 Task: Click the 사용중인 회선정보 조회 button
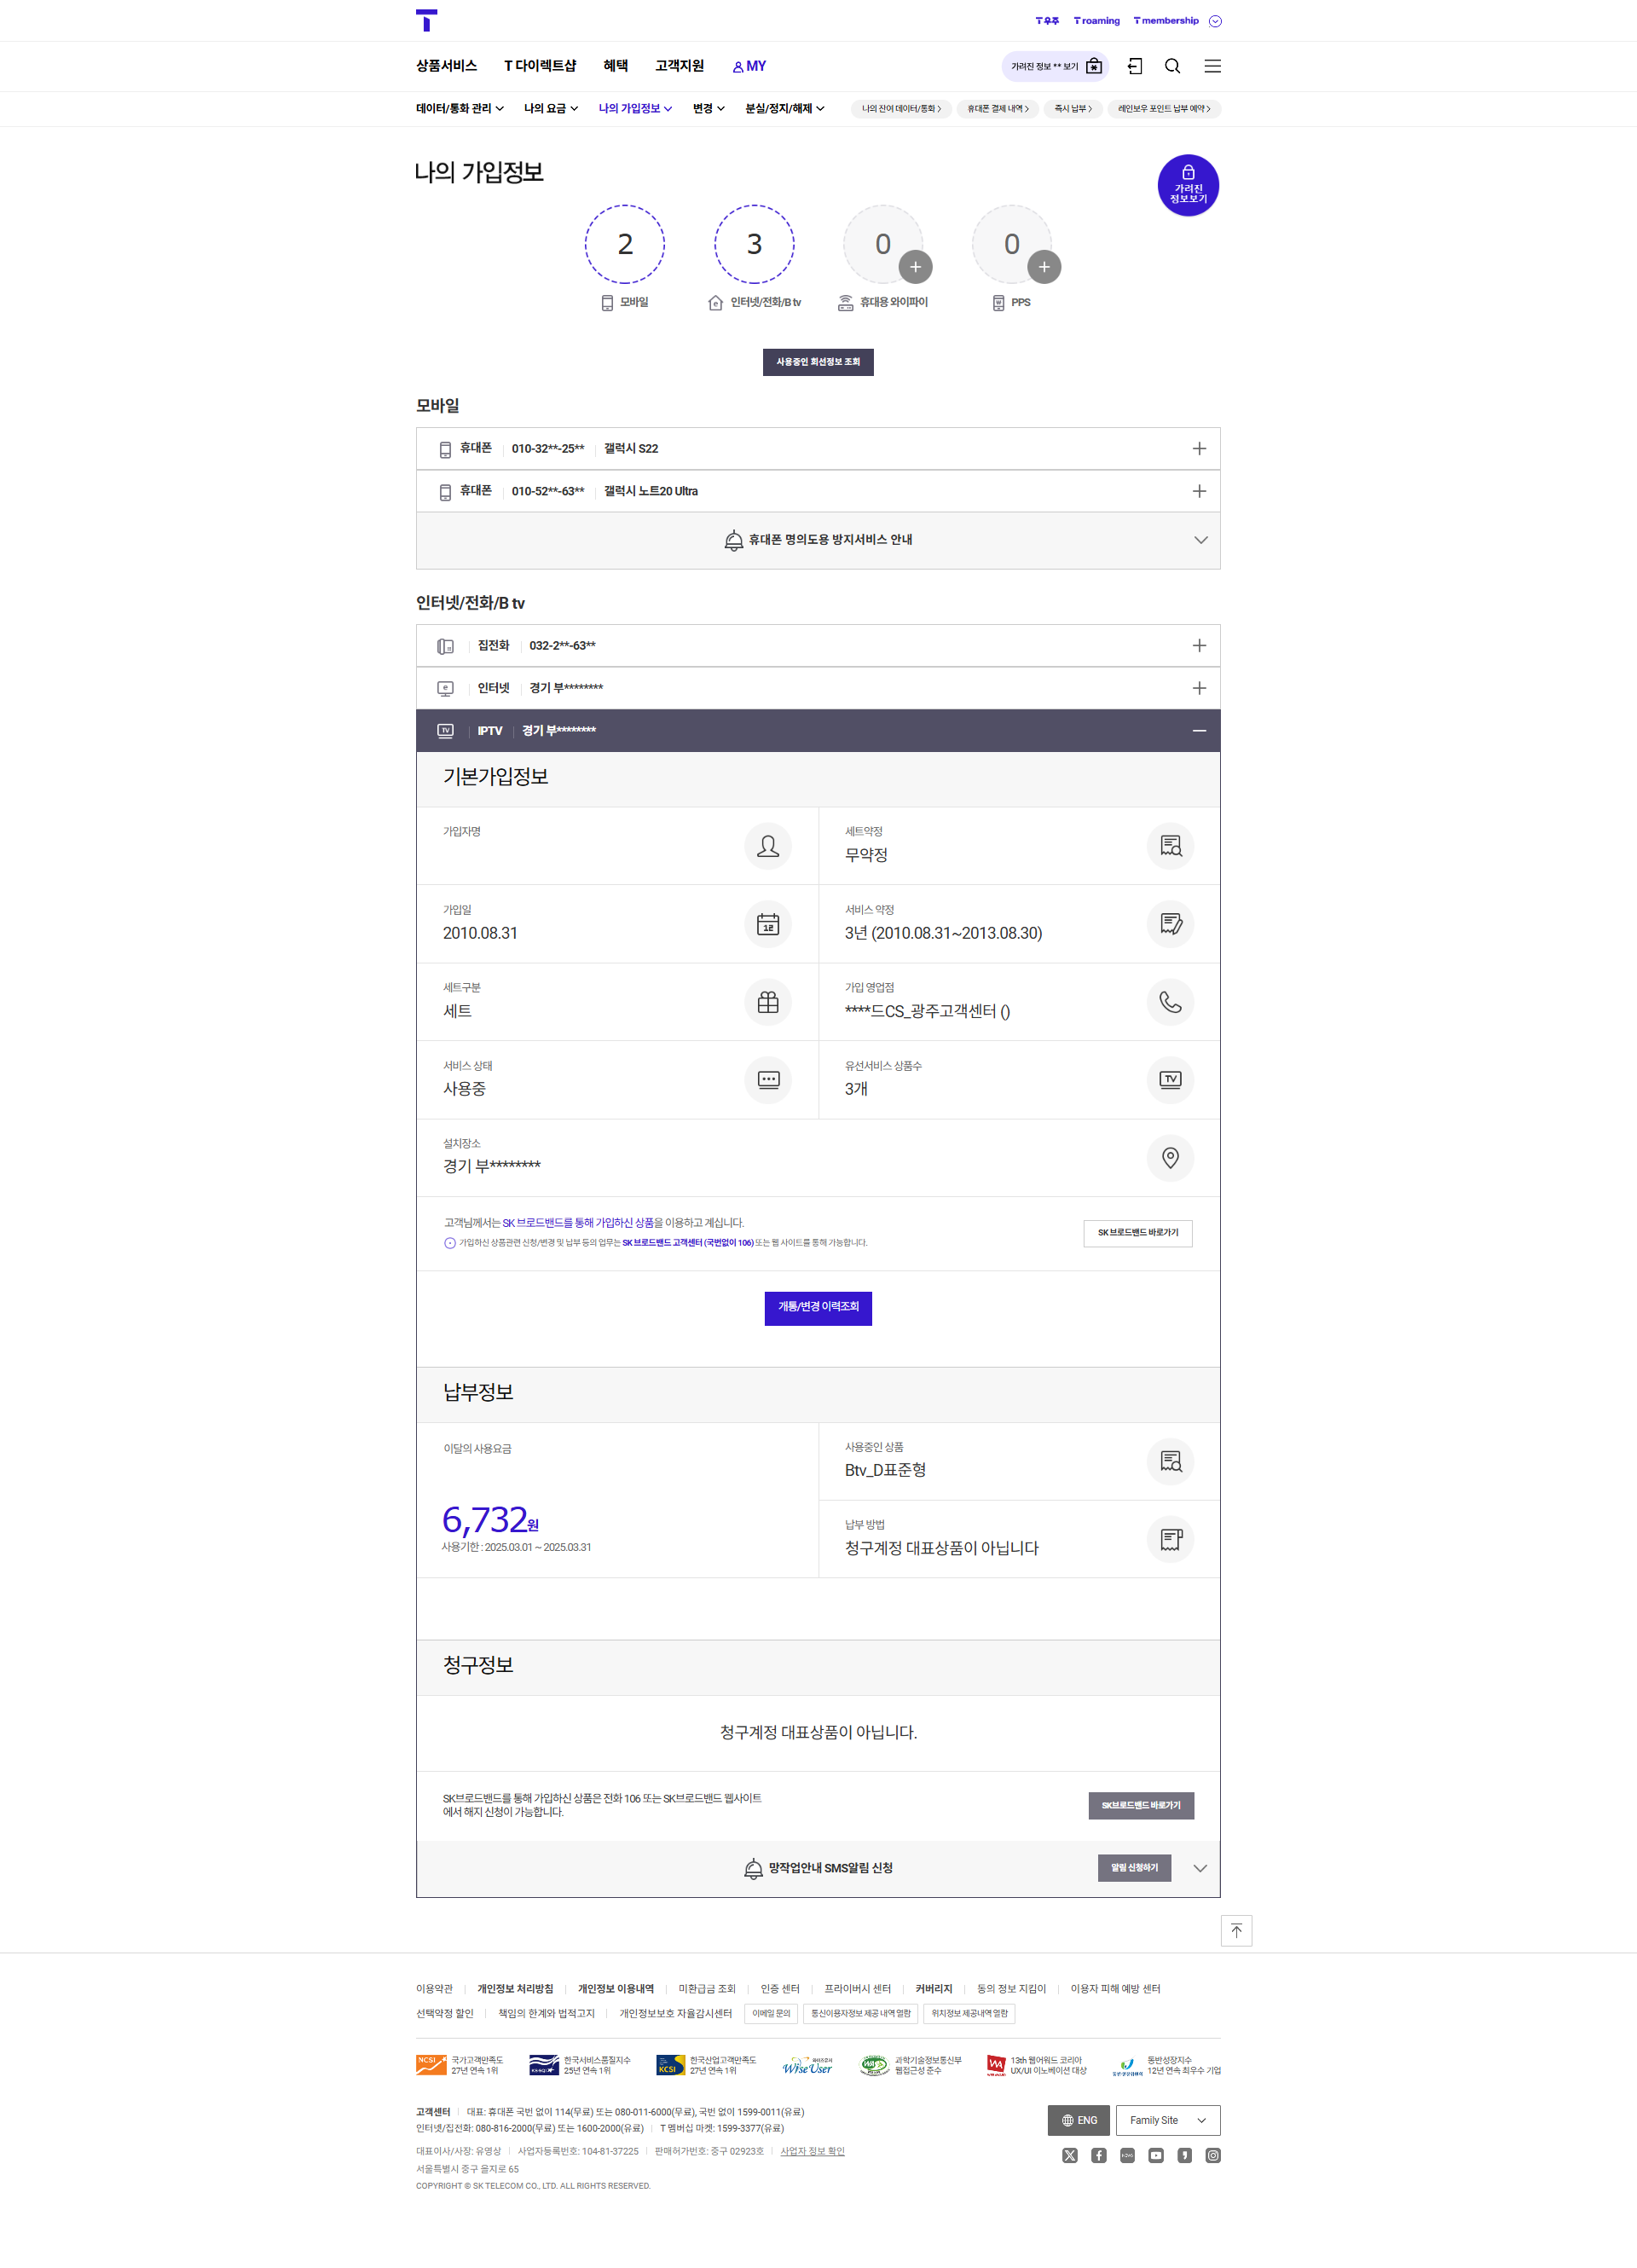pos(818,362)
